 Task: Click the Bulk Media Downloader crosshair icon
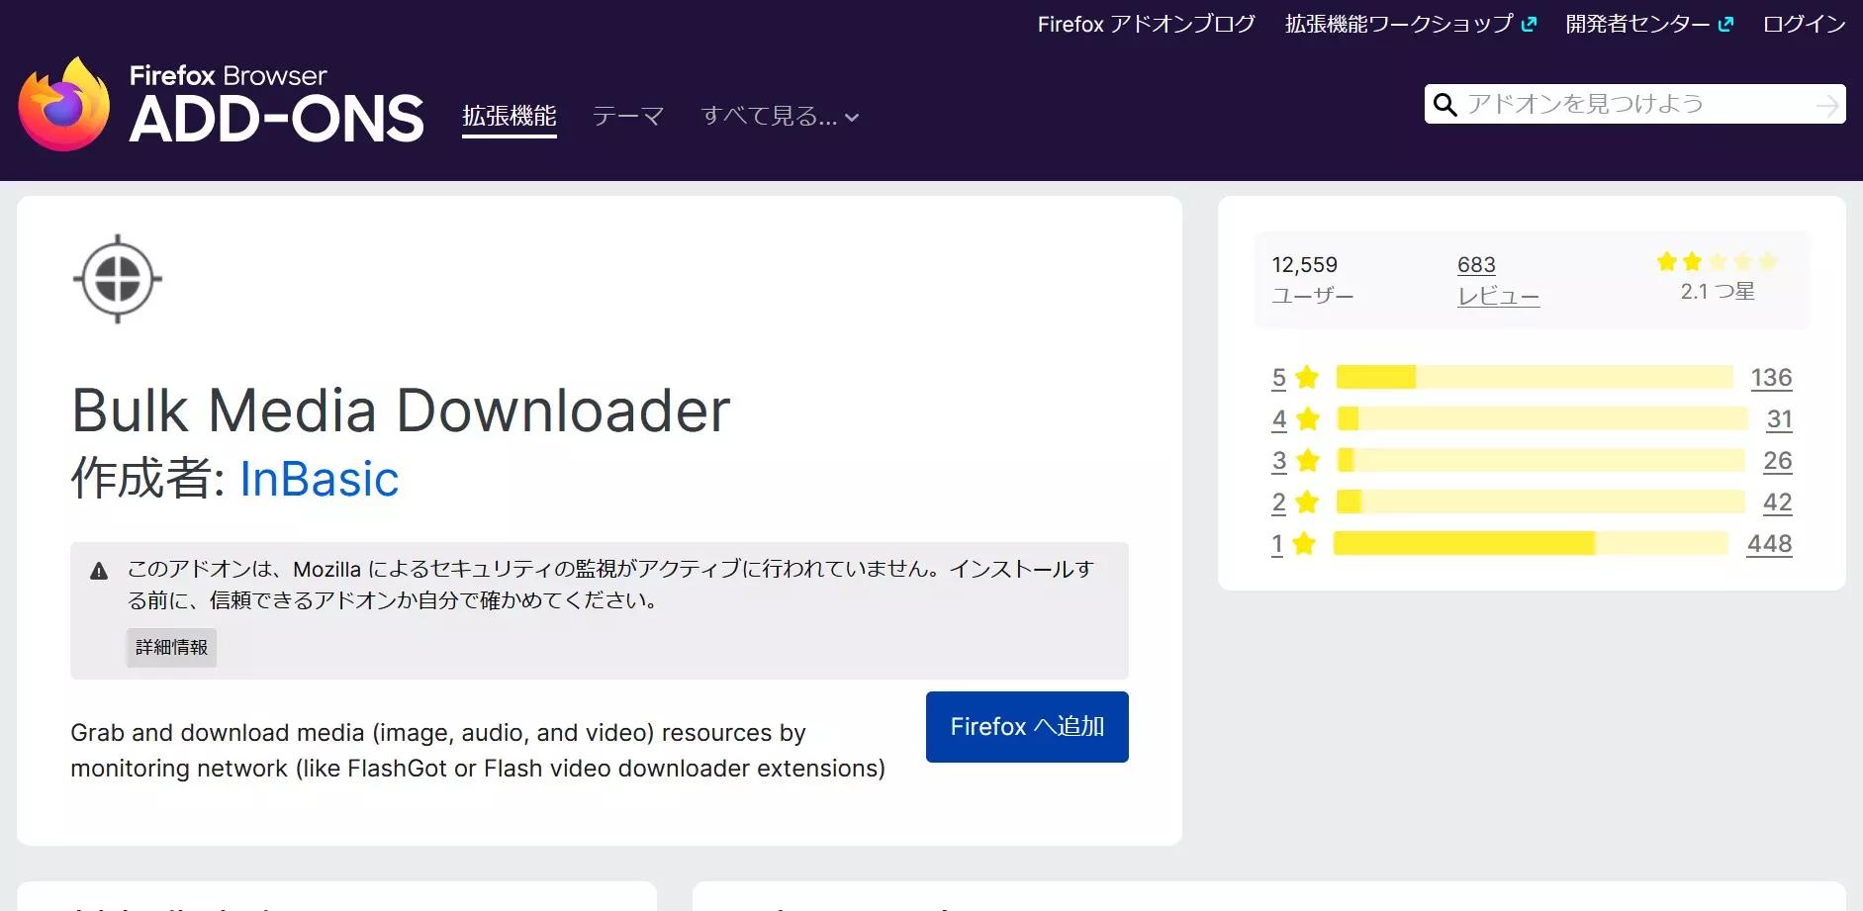118,279
